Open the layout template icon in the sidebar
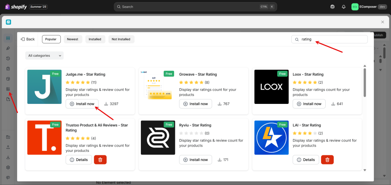 pos(8,79)
